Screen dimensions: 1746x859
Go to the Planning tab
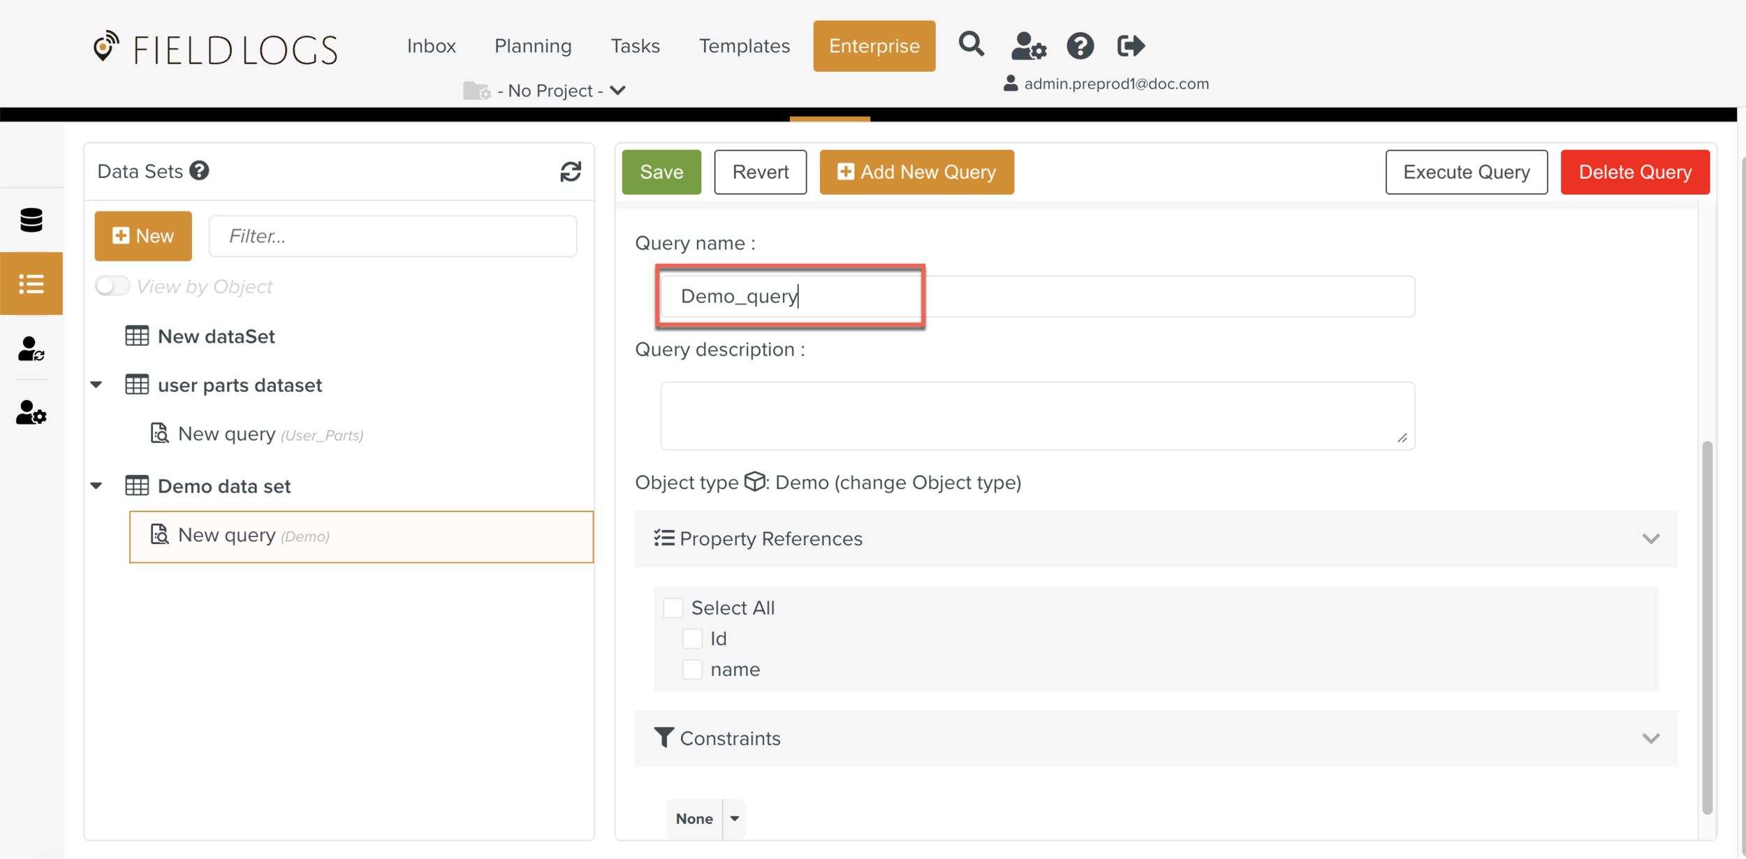click(533, 46)
